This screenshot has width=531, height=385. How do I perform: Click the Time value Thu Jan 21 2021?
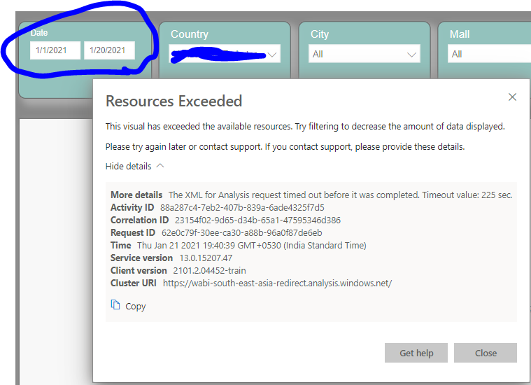click(252, 246)
